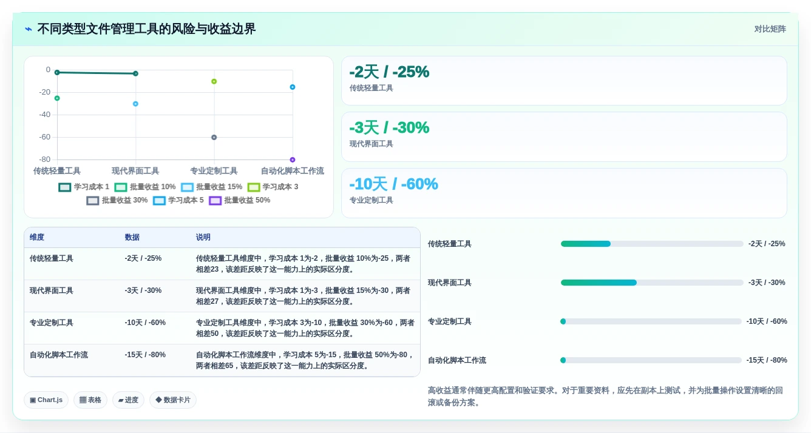This screenshot has width=811, height=433.
Task: Toggle the 批量收益 10% legend entry
Action: click(145, 187)
